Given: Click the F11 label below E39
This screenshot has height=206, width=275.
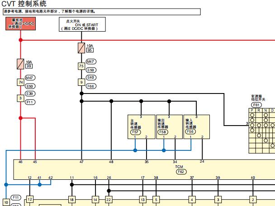Looking at the screenshot, I should [x=30, y=102].
